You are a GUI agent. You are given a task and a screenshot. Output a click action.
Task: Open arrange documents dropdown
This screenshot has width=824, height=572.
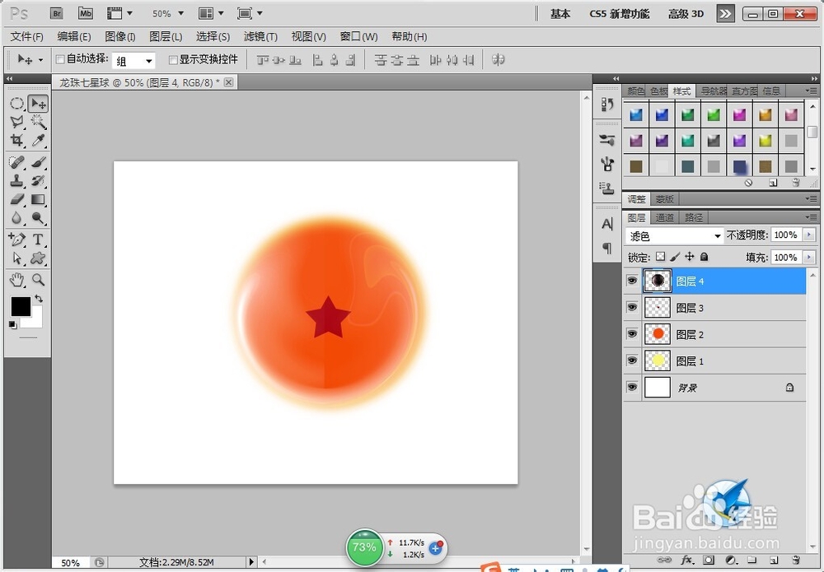point(212,14)
